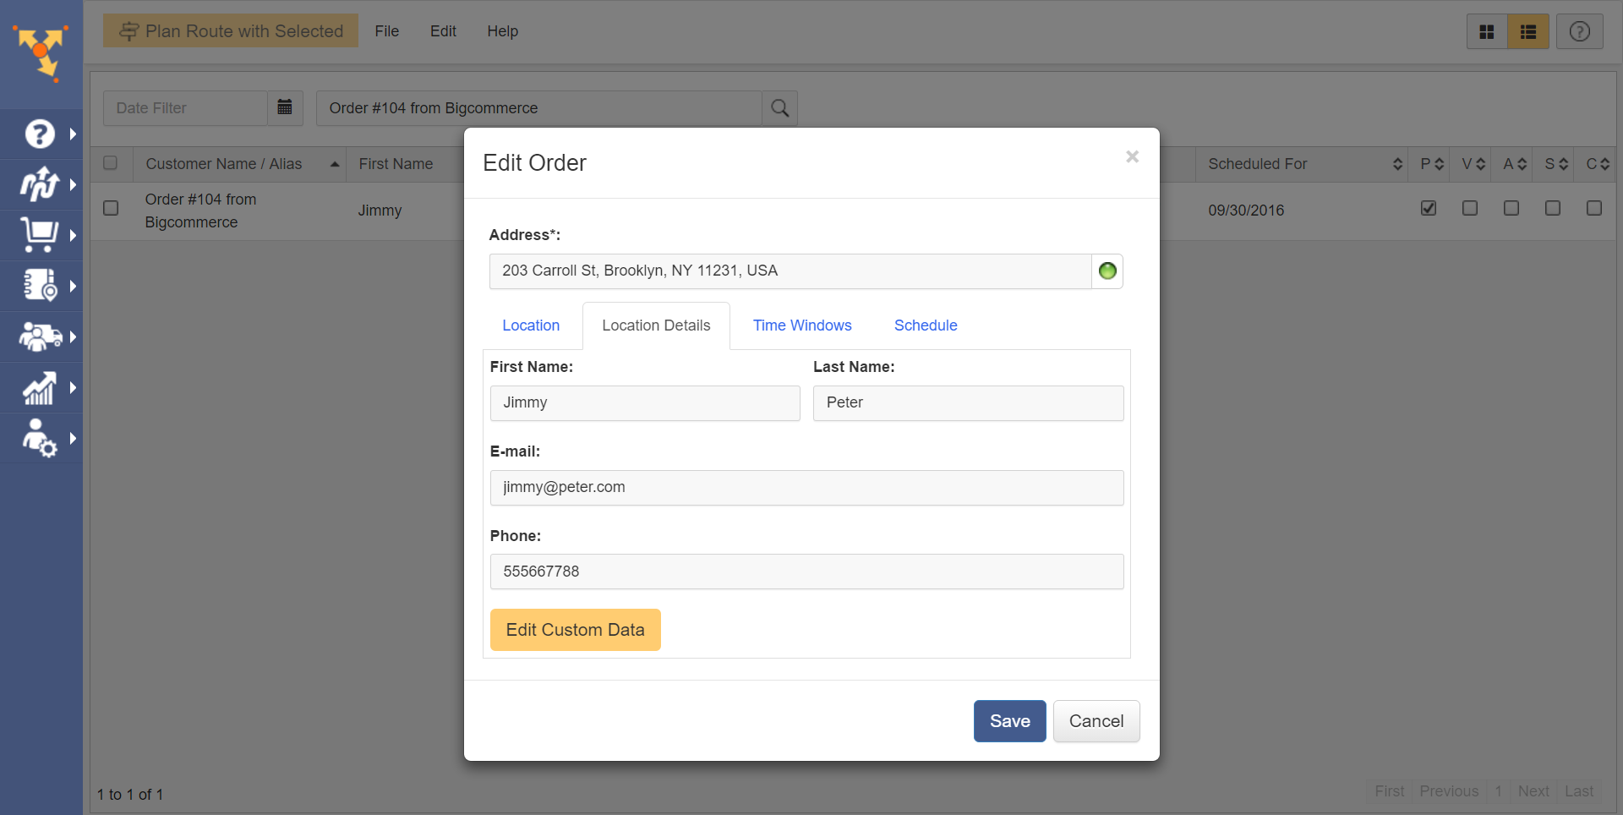Image resolution: width=1623 pixels, height=815 pixels.
Task: Click the E-mail input field
Action: tap(806, 488)
